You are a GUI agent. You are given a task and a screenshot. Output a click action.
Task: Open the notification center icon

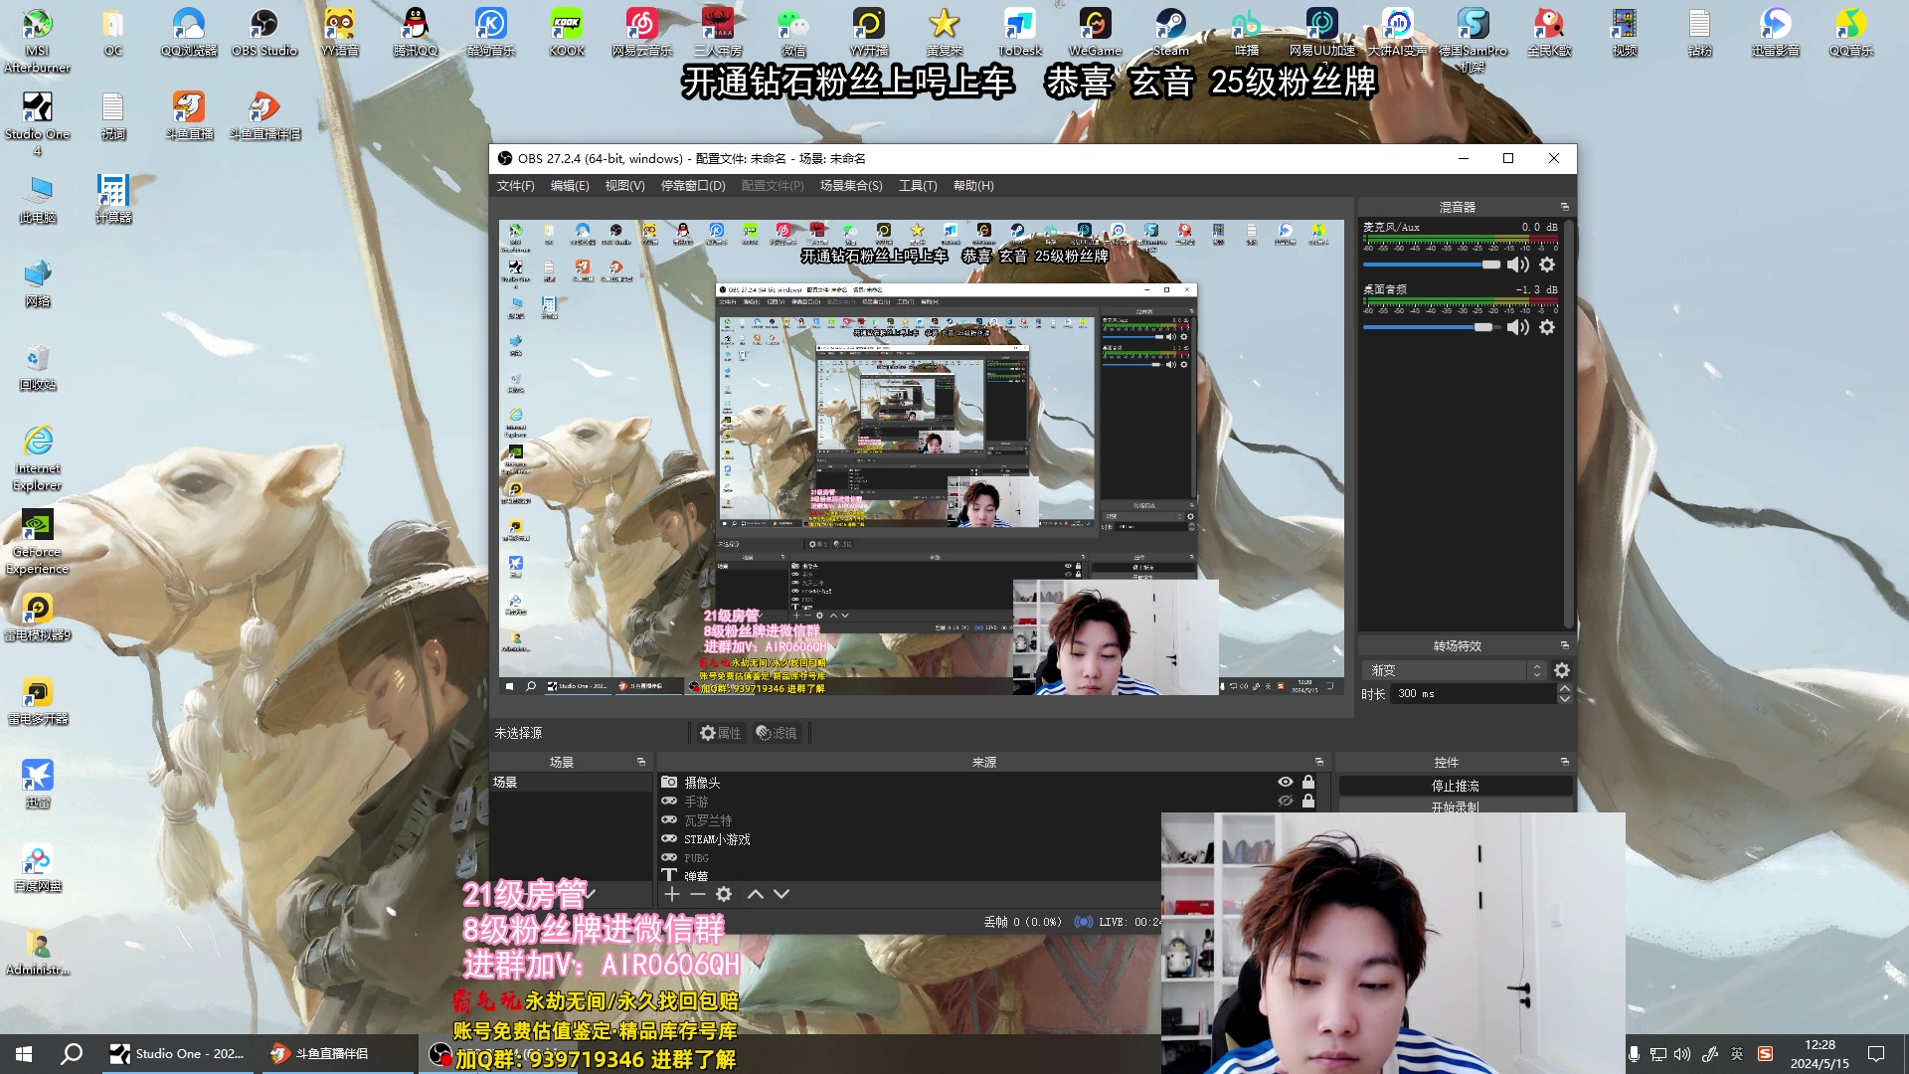pyautogui.click(x=1876, y=1054)
